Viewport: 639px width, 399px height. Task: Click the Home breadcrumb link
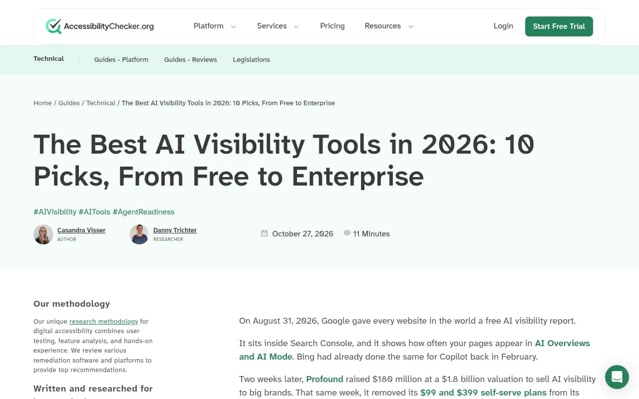point(42,103)
